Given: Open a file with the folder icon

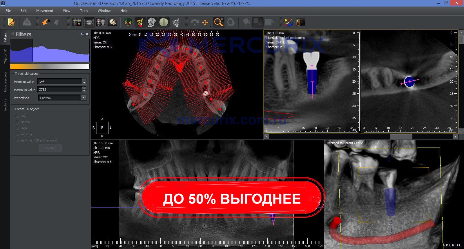Looking at the screenshot, I should click(12, 22).
